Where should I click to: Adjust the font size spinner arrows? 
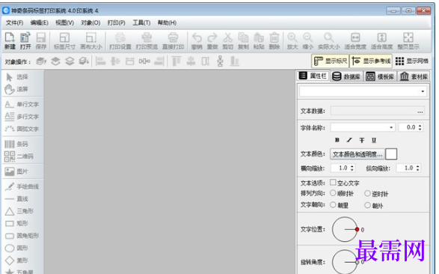point(420,127)
